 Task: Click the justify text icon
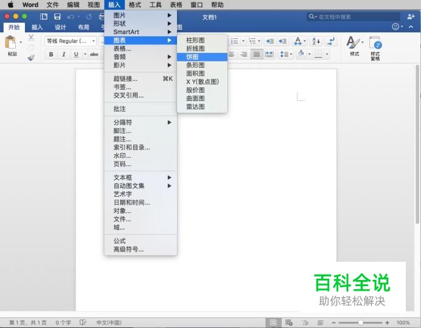[257, 55]
